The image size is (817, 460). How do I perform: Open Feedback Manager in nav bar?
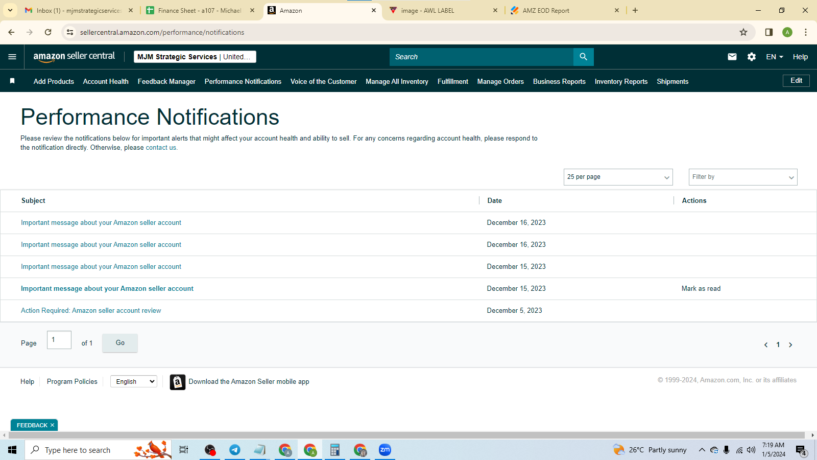[x=166, y=81]
